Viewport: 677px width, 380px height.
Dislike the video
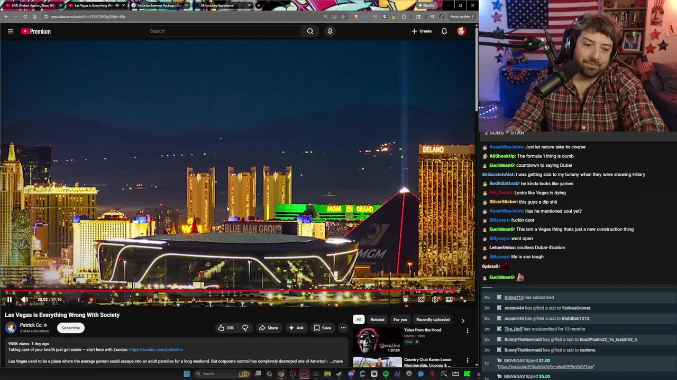point(245,328)
